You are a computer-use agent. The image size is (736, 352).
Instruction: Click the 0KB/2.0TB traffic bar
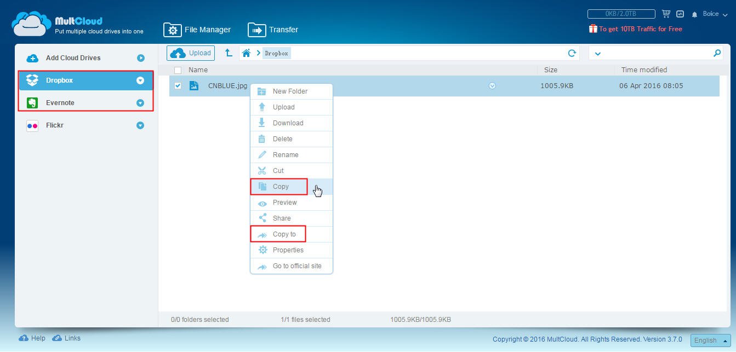[x=621, y=14]
